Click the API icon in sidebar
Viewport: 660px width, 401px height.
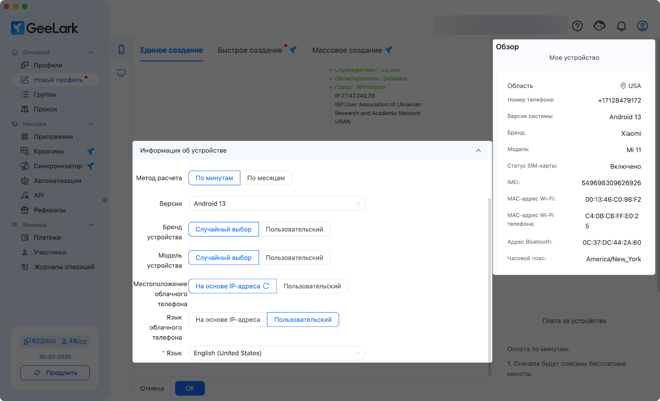25,196
